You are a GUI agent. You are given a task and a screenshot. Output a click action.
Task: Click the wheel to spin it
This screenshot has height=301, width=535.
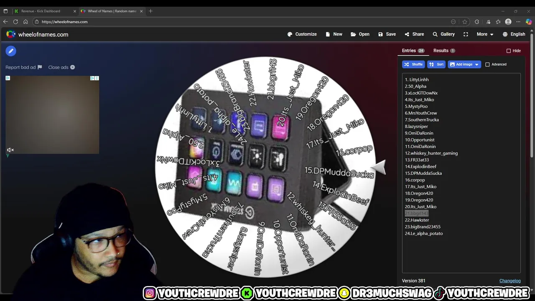click(x=265, y=167)
